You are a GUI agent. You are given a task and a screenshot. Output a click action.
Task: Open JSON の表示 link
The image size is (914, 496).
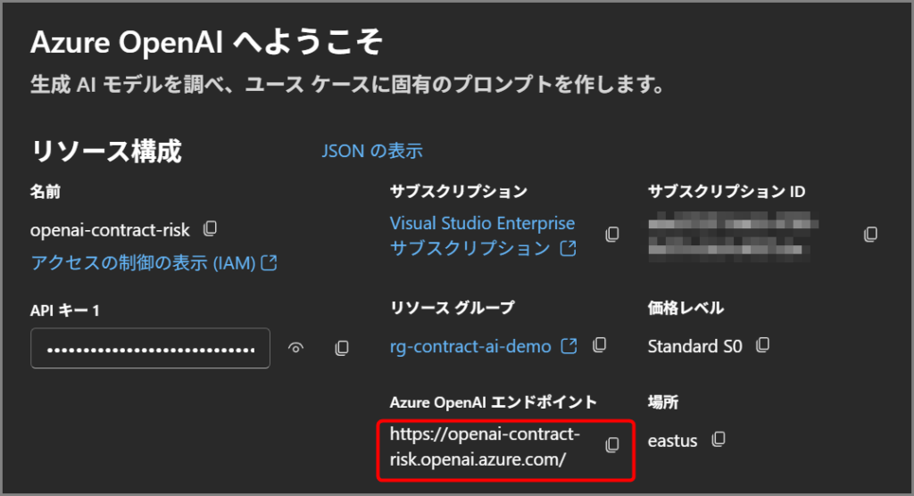click(x=372, y=151)
